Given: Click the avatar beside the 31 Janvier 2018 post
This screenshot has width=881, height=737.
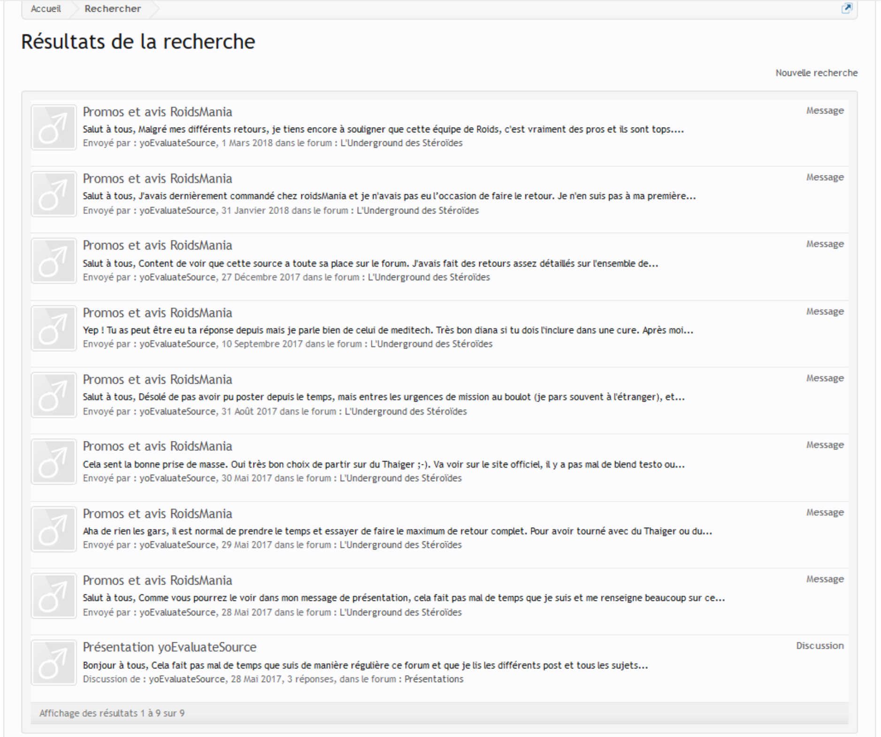Looking at the screenshot, I should point(54,194).
